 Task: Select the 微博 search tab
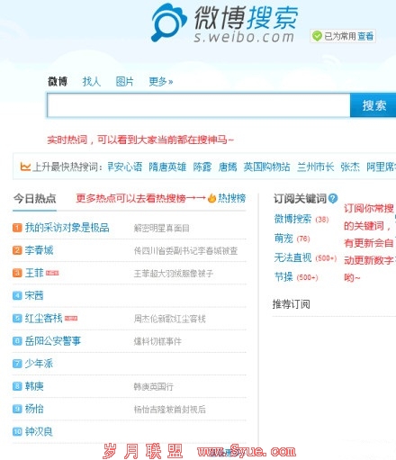click(58, 81)
